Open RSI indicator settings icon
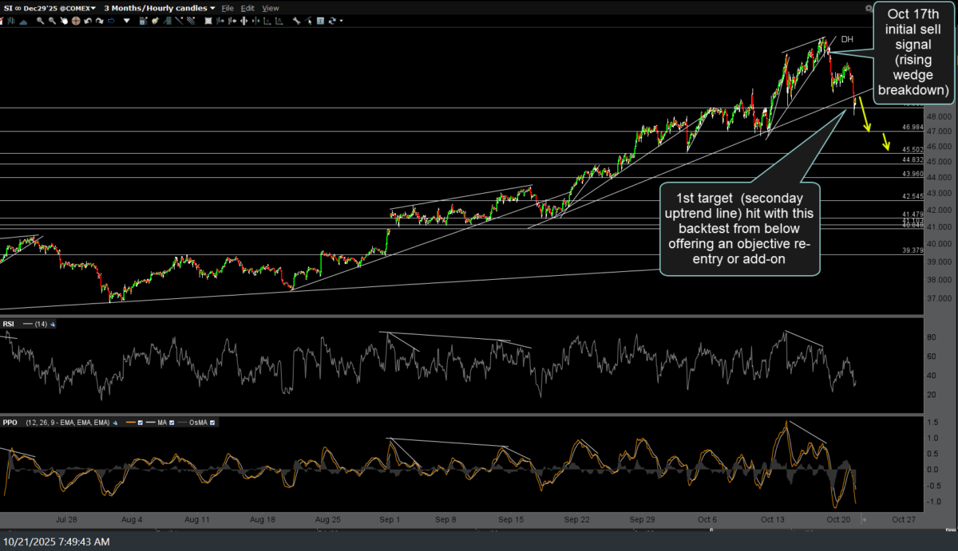 (x=53, y=325)
